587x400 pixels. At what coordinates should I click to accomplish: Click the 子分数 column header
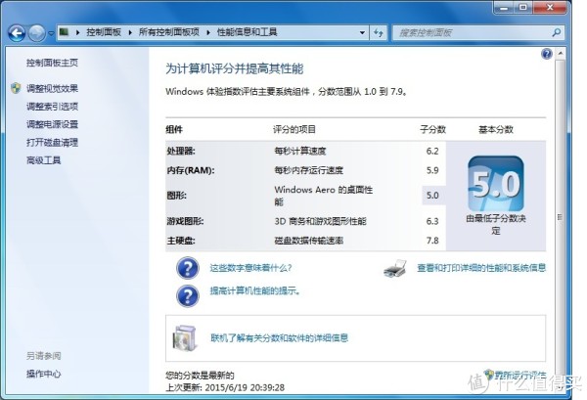[x=432, y=129]
